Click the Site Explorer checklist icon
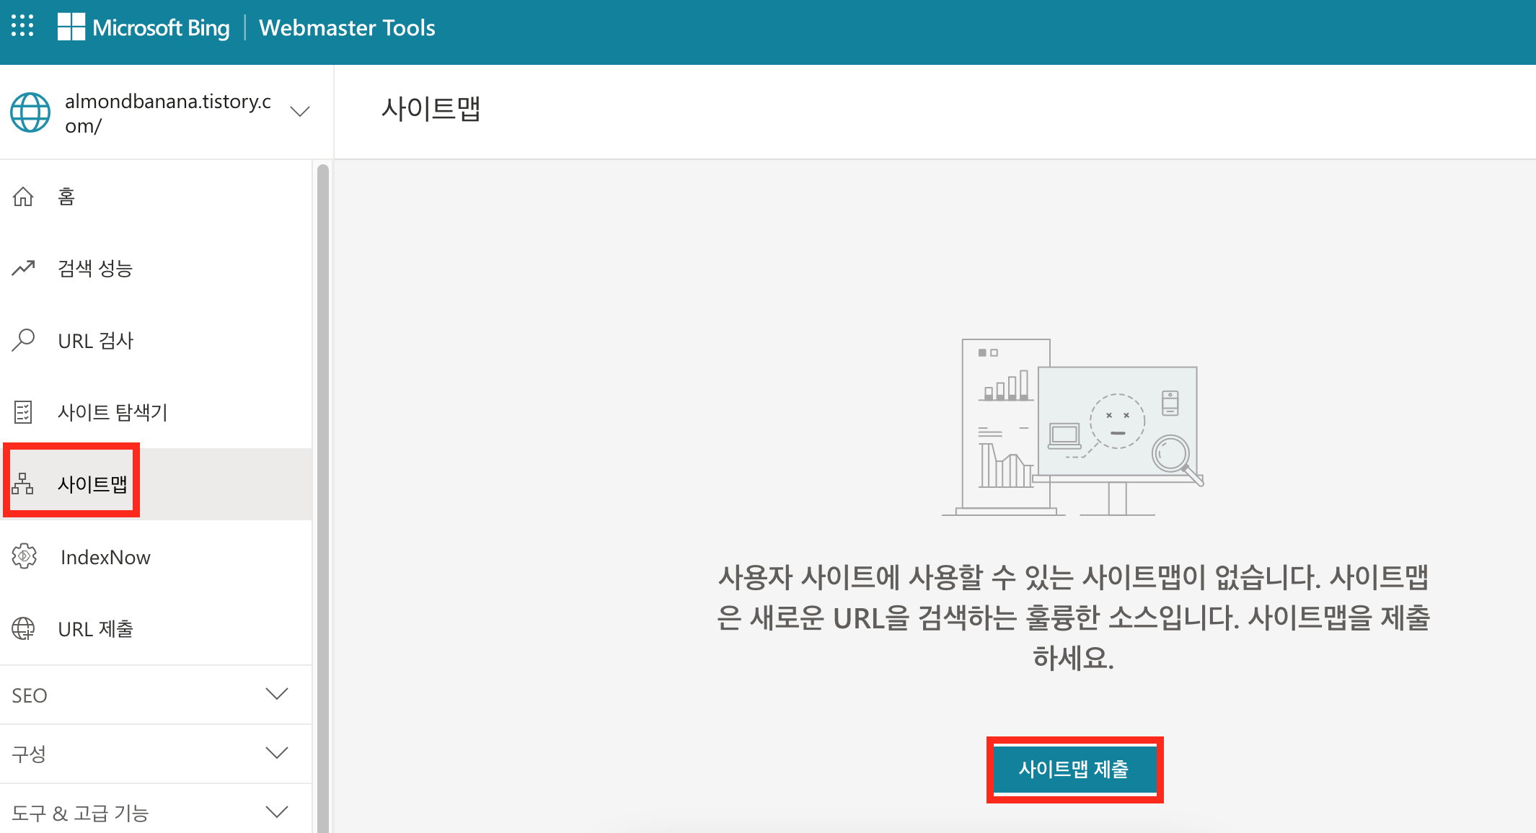Image resolution: width=1536 pixels, height=833 pixels. (23, 412)
